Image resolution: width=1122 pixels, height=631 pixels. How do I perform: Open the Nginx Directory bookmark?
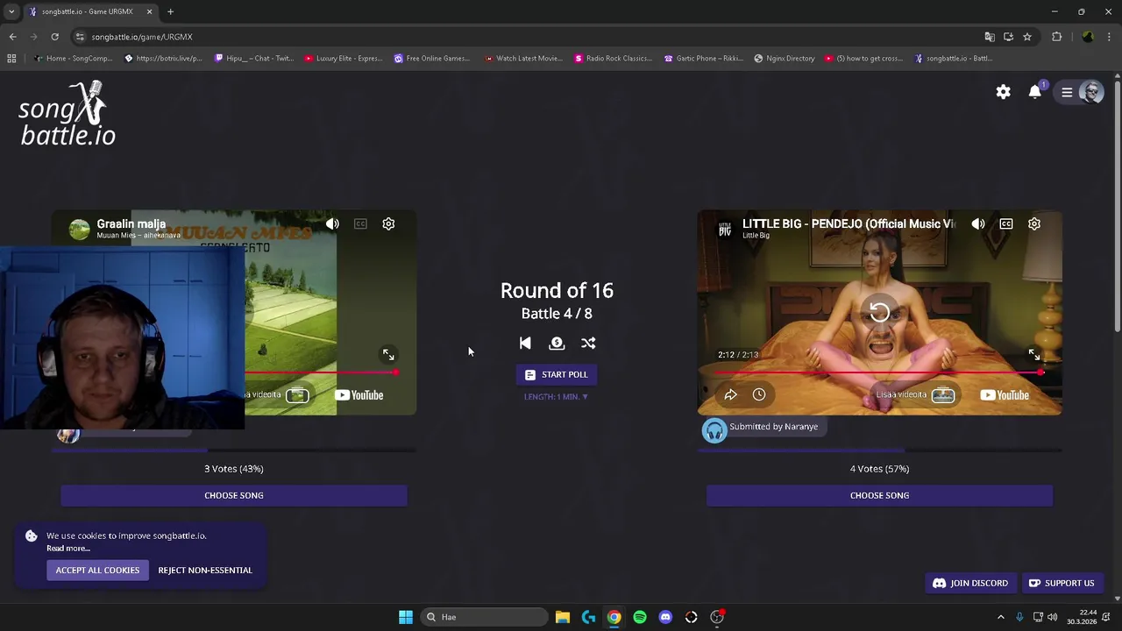(784, 59)
